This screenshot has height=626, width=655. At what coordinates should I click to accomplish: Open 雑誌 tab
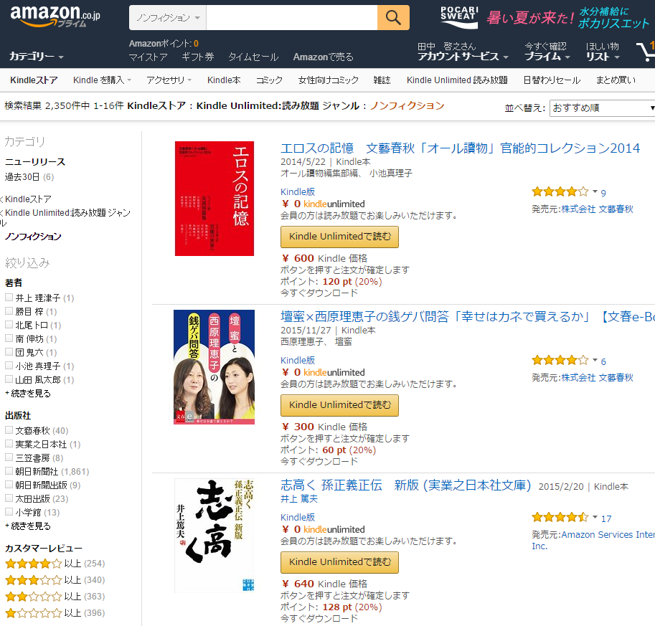382,80
